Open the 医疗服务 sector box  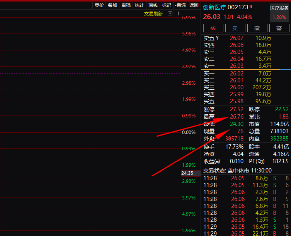click(x=279, y=13)
